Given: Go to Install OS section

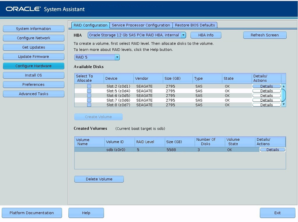Looking at the screenshot, I should point(33,75).
